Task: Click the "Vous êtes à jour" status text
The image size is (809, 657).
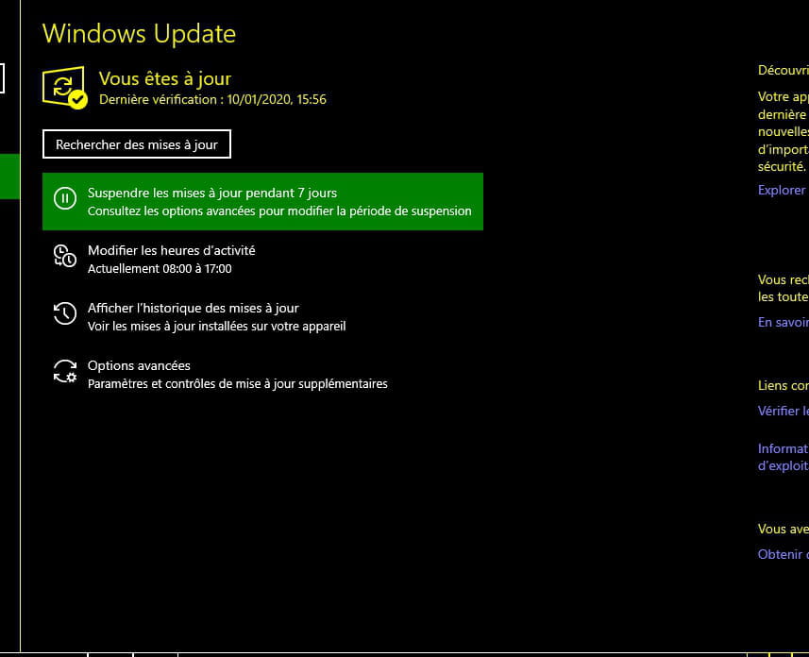Action: (165, 78)
